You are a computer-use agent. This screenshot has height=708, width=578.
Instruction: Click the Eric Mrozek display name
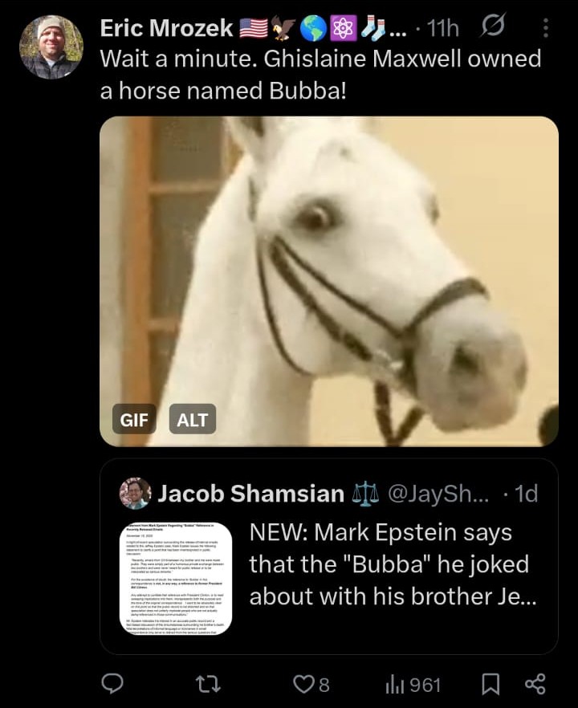pos(167,28)
